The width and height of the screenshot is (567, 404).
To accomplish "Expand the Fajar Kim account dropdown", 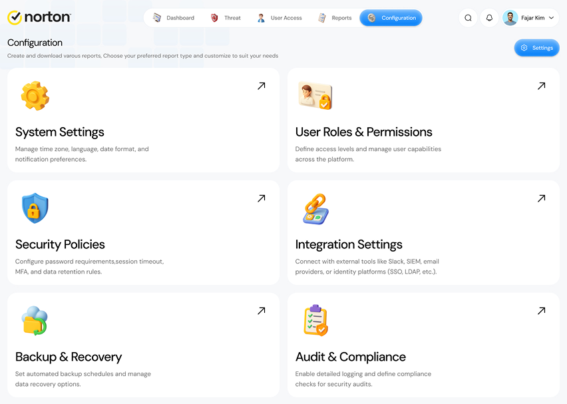I will pyautogui.click(x=552, y=18).
